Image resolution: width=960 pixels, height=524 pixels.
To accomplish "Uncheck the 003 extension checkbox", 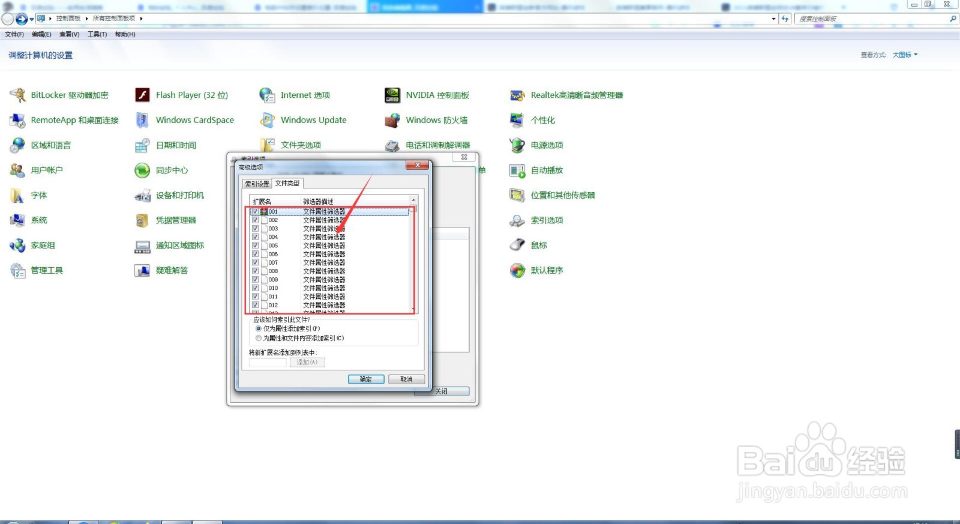I will [256, 229].
